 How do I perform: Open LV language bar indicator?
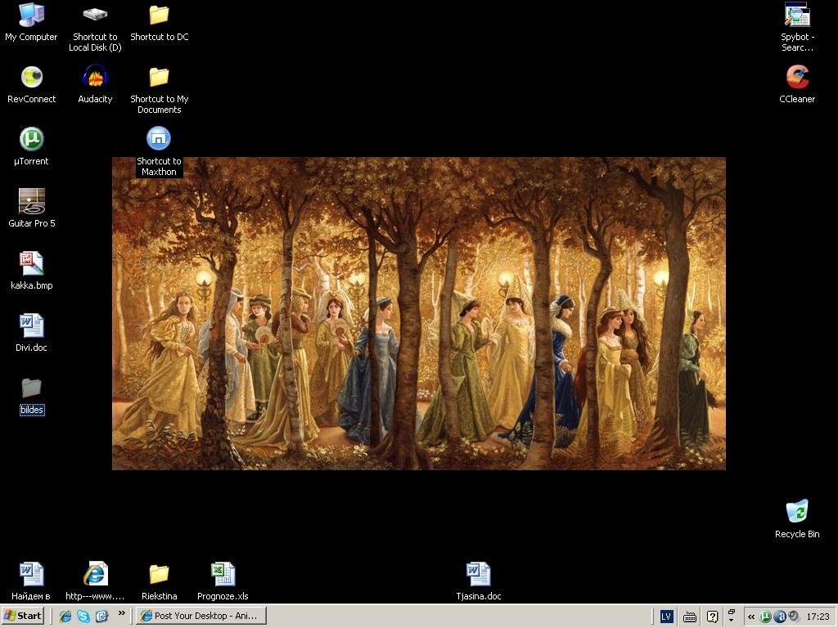[666, 617]
